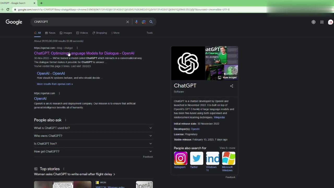Open Twitter related search

pyautogui.click(x=196, y=160)
